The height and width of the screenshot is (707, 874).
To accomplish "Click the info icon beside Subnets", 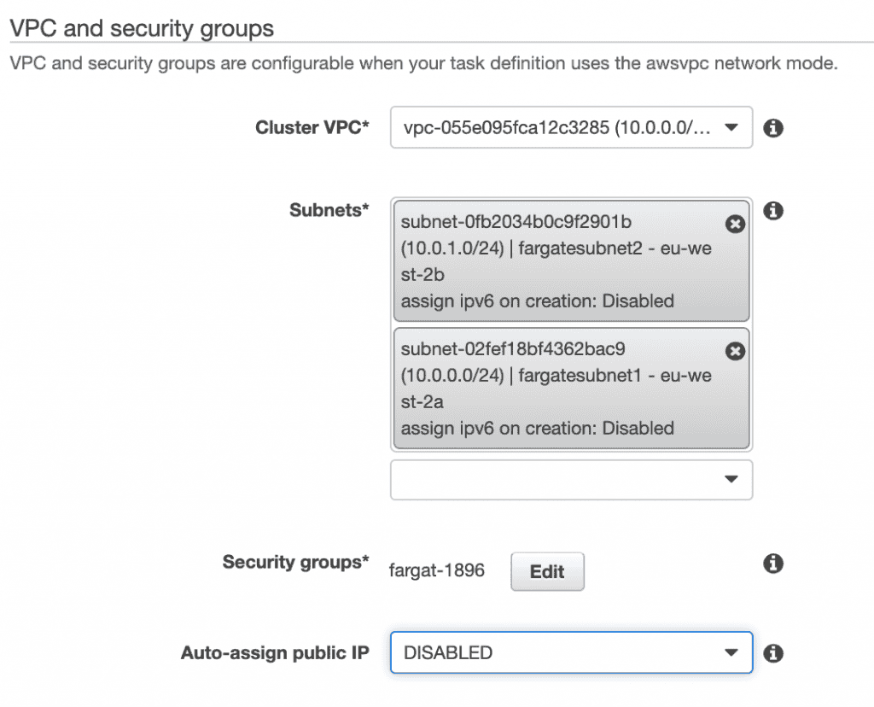I will click(773, 211).
